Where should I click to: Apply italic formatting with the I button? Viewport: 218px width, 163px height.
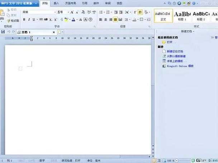point(29,20)
